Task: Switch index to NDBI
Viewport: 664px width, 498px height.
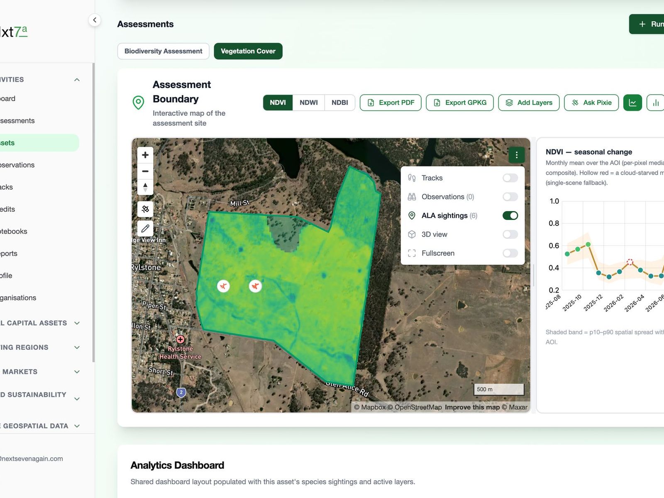Action: (x=340, y=103)
